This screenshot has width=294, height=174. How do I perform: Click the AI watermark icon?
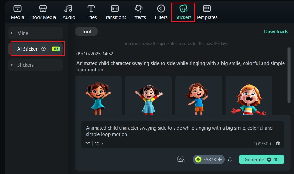point(181,159)
